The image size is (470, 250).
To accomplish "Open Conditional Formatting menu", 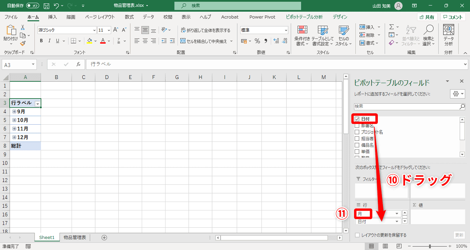I will point(303,36).
